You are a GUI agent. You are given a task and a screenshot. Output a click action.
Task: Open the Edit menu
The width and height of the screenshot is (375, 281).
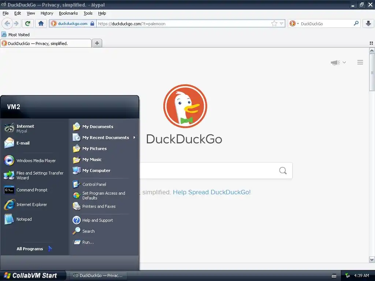(18, 13)
